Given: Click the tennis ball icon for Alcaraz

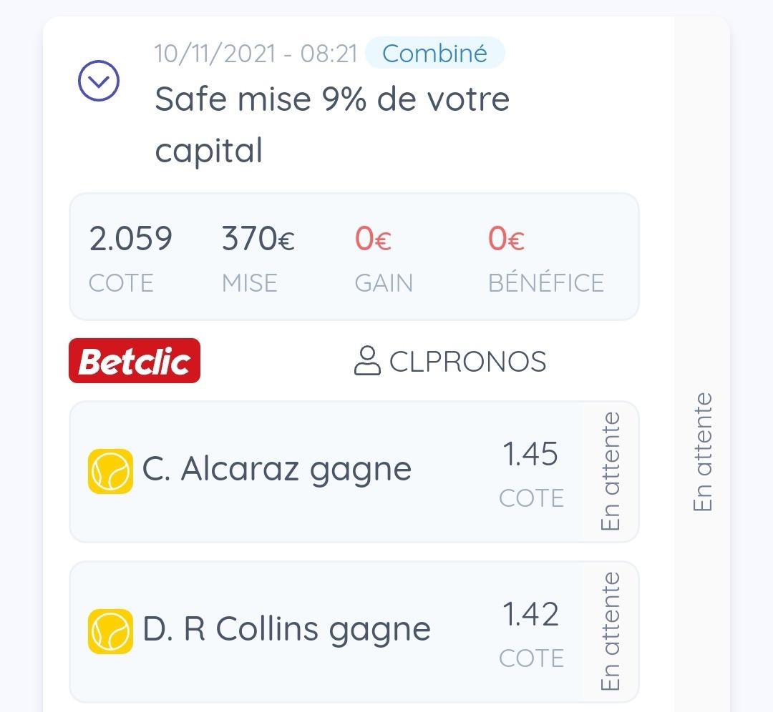Looking at the screenshot, I should 110,471.
